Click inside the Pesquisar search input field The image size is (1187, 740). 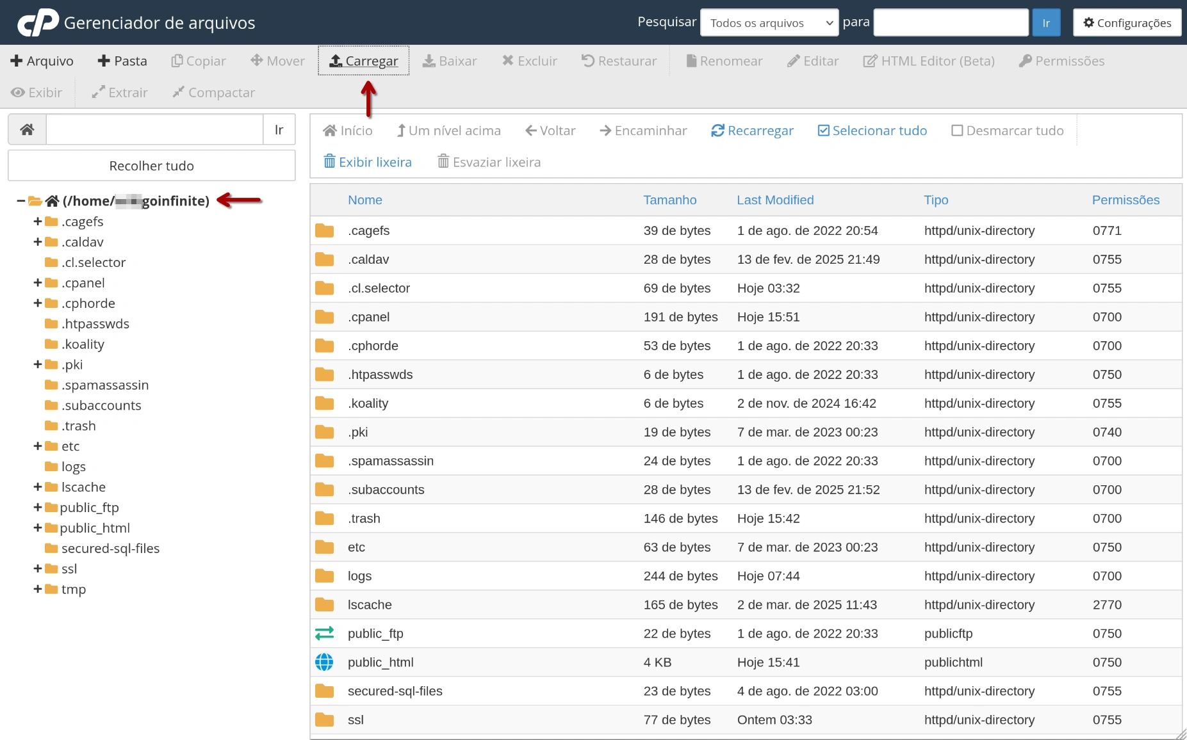[951, 22]
